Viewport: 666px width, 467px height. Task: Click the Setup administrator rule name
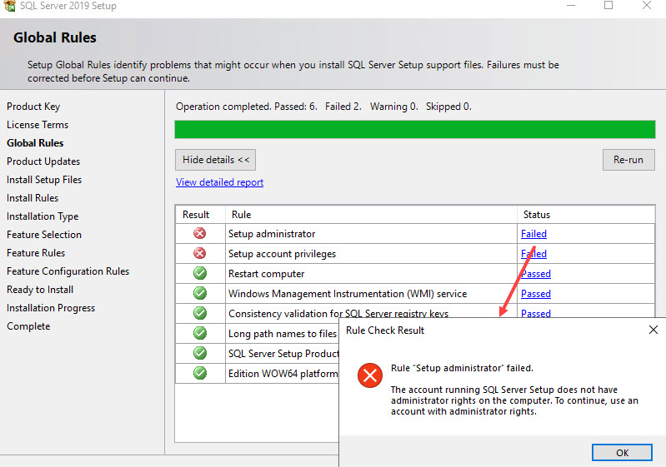pos(272,234)
